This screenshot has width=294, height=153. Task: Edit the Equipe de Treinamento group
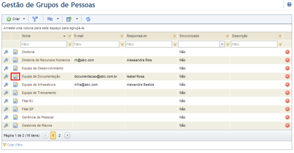click(x=15, y=93)
